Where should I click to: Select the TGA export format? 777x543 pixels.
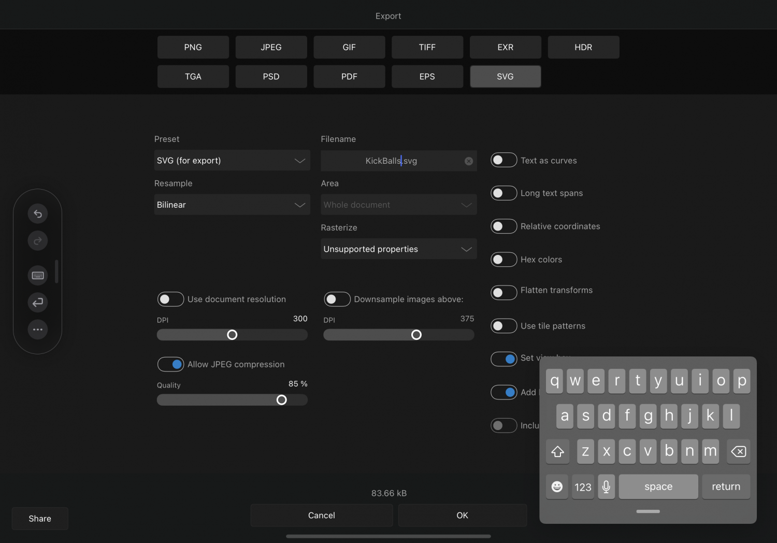[193, 77]
